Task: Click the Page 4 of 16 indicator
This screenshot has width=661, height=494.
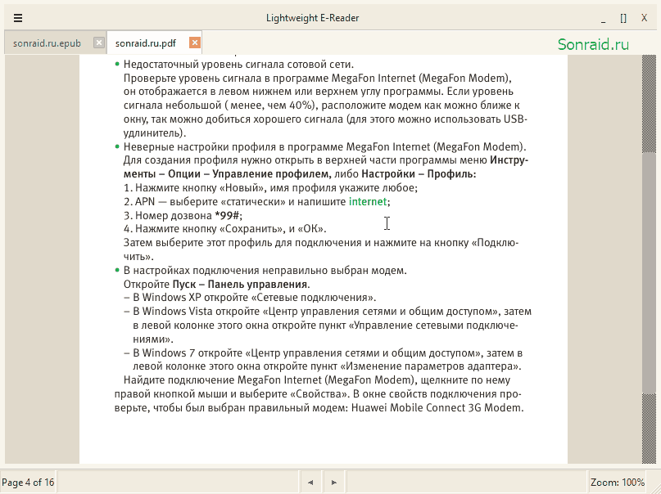Action: (x=28, y=483)
